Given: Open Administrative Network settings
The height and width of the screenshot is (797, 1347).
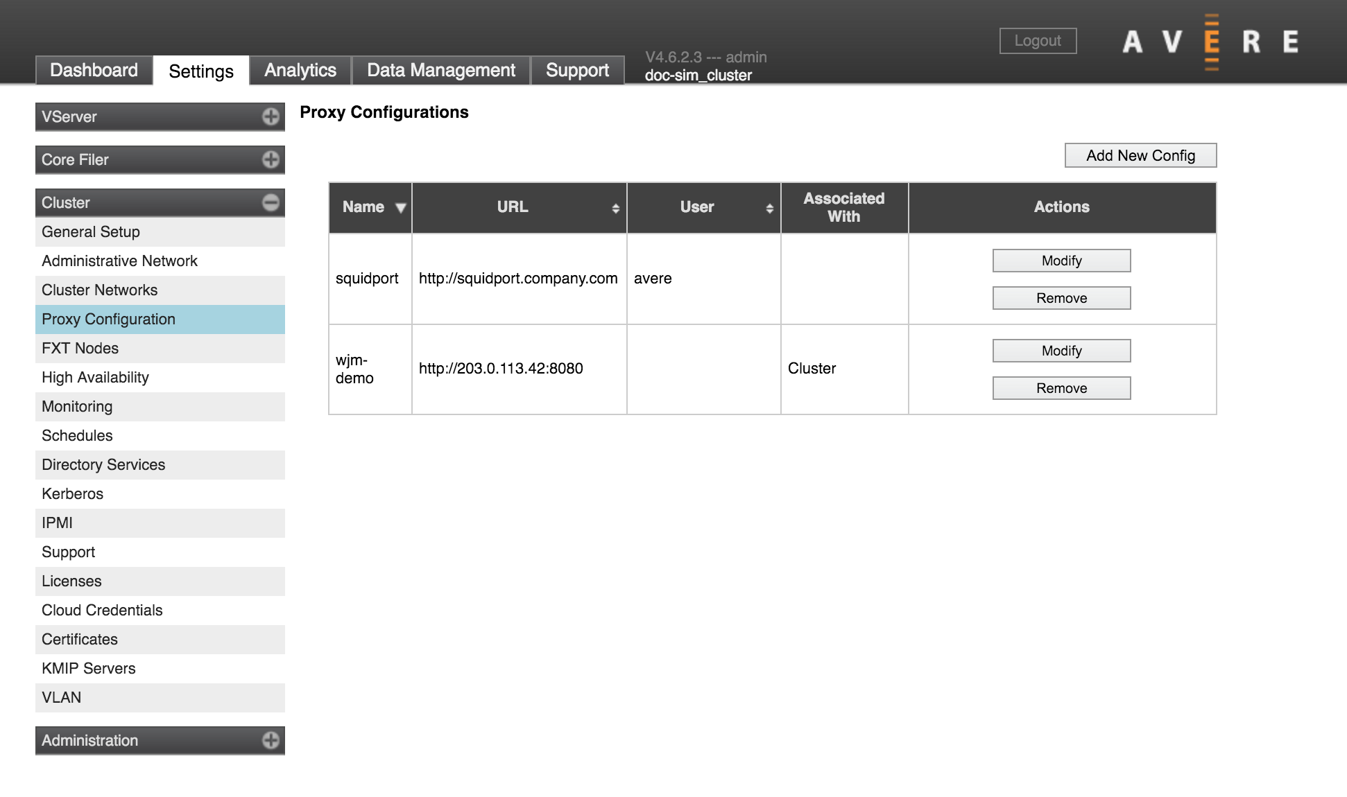Looking at the screenshot, I should point(160,261).
